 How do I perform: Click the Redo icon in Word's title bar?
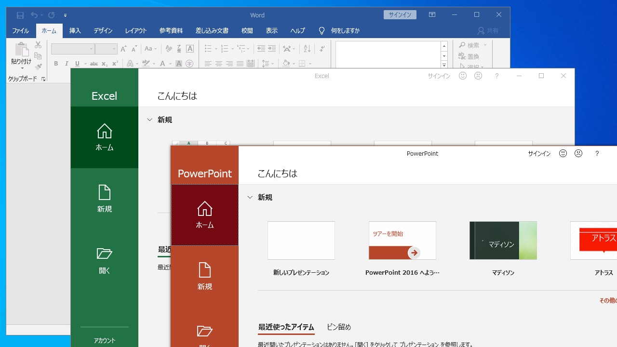coord(52,15)
